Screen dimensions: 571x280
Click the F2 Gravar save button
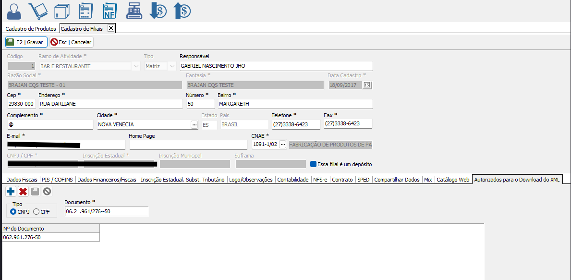tap(26, 42)
